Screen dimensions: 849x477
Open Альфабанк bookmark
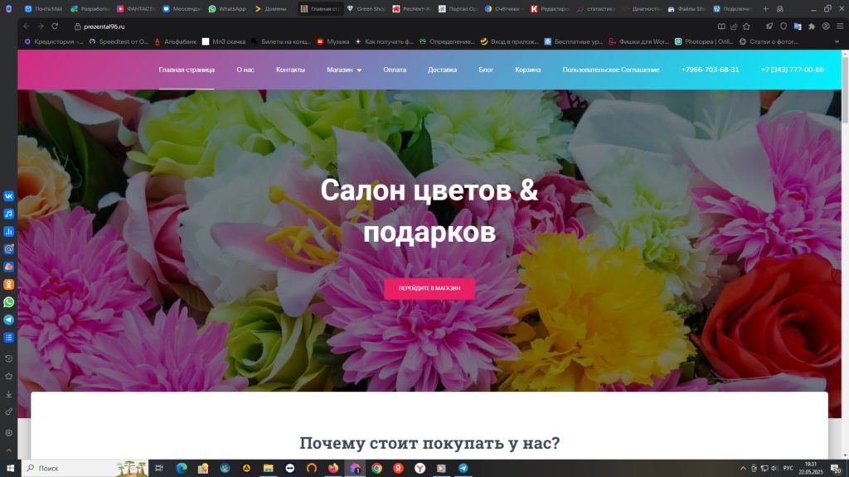[176, 41]
